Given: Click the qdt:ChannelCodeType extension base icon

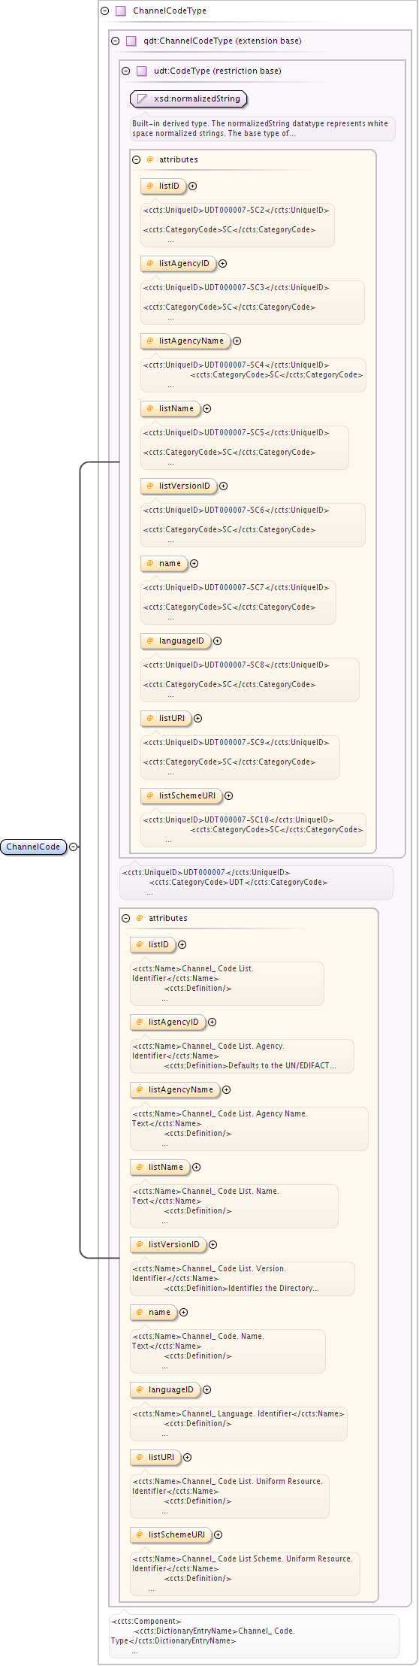Looking at the screenshot, I should [x=131, y=41].
